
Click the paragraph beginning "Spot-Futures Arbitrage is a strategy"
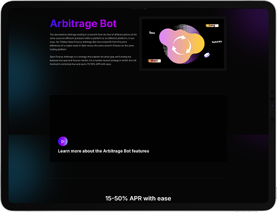[x=93, y=60]
